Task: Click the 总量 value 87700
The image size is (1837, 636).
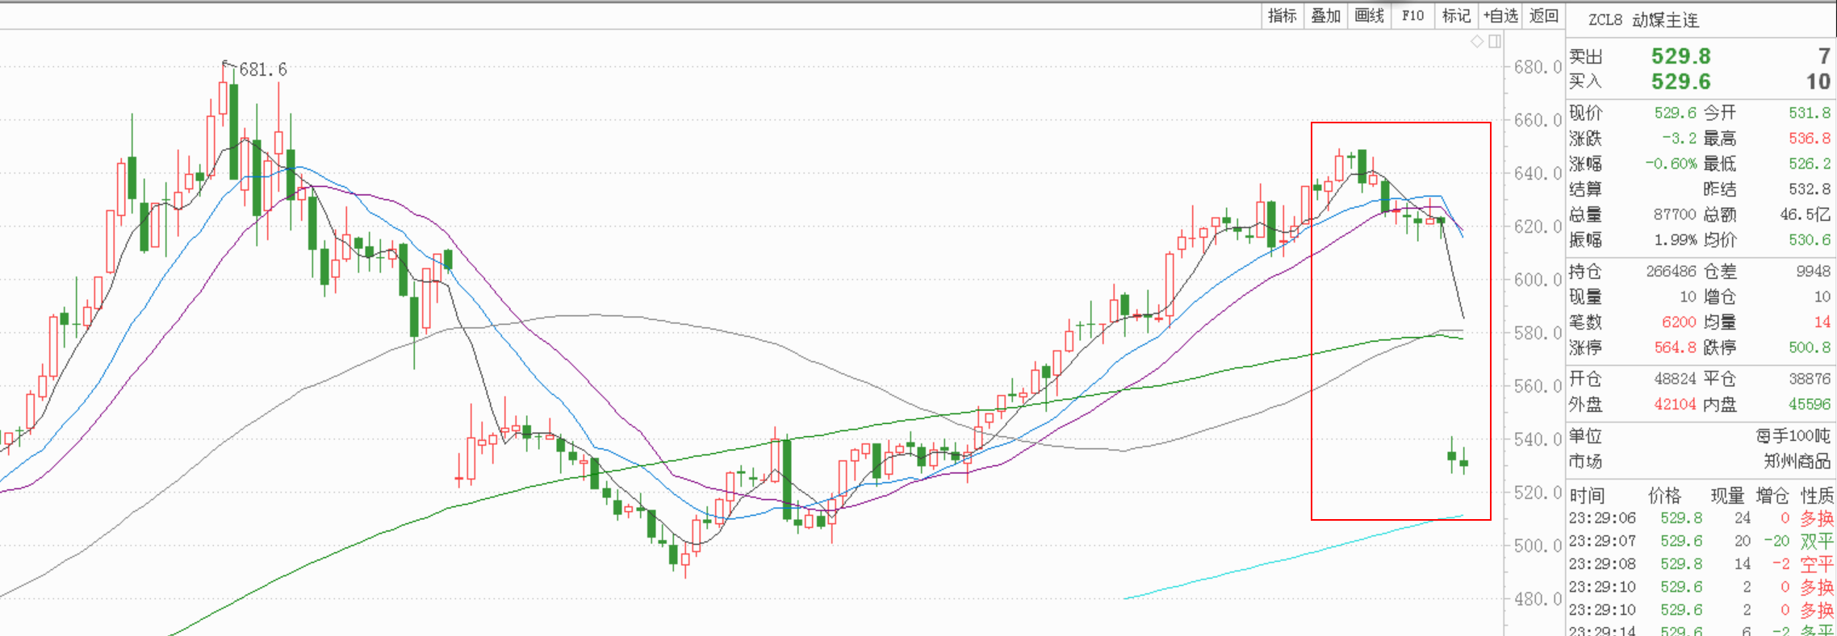Action: (1675, 214)
